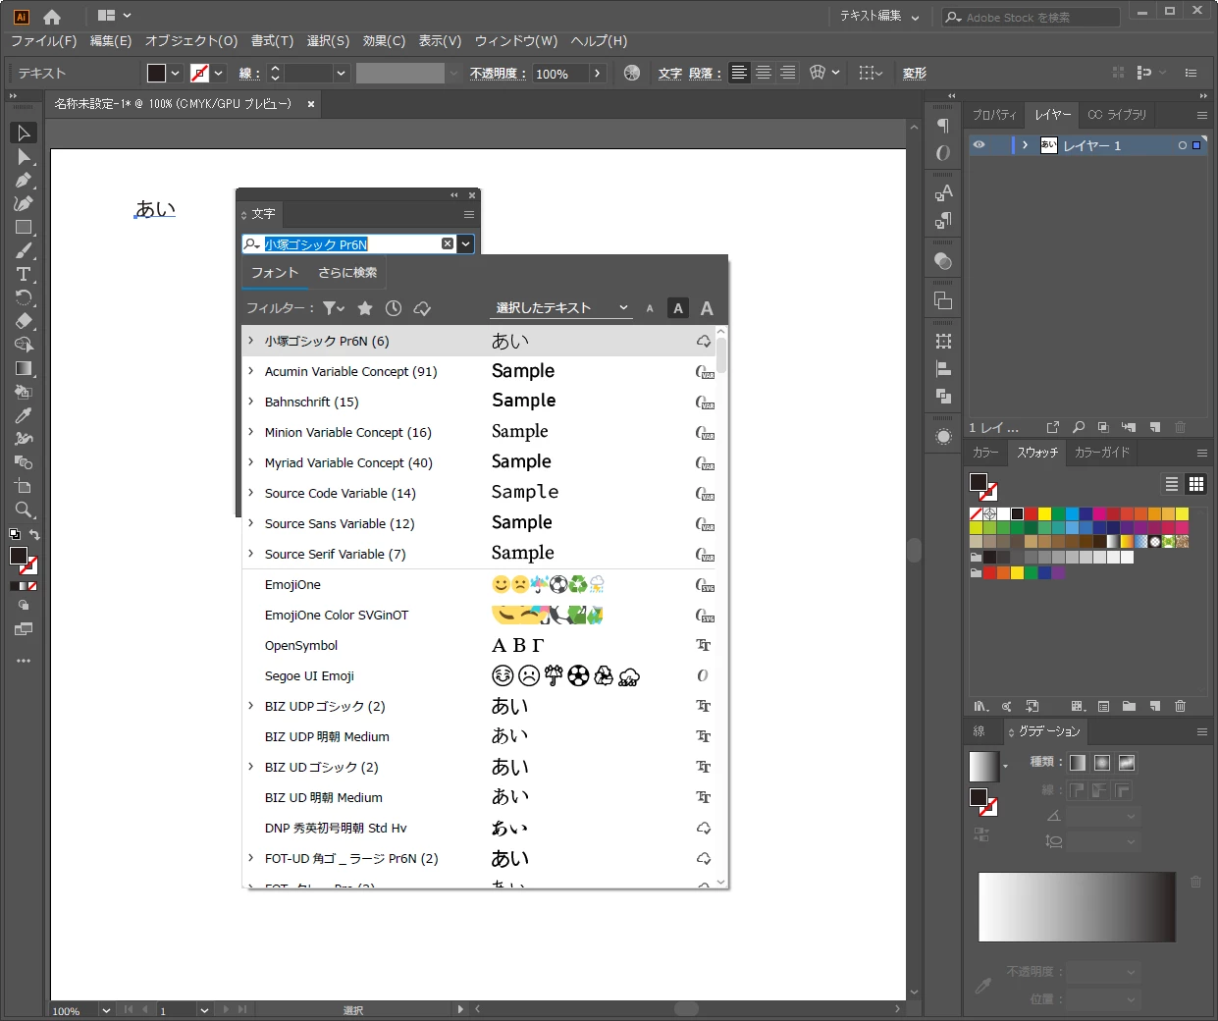Screen dimensions: 1218x1021
Task: Filter fonts by classification funnel
Action: pyautogui.click(x=334, y=308)
